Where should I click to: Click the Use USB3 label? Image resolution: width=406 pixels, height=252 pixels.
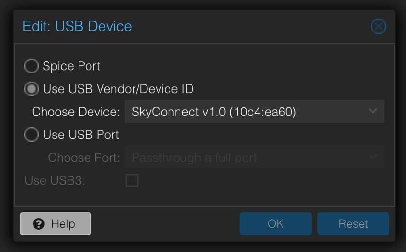tap(55, 180)
